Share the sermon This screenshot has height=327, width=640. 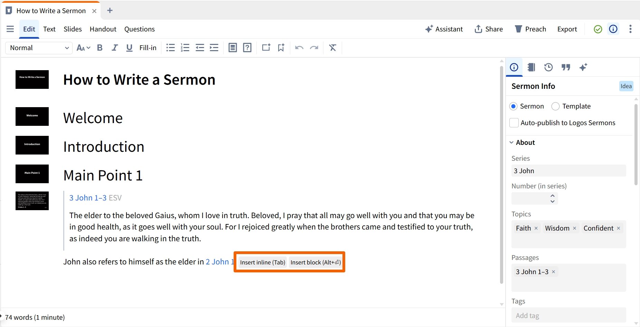pyautogui.click(x=489, y=29)
